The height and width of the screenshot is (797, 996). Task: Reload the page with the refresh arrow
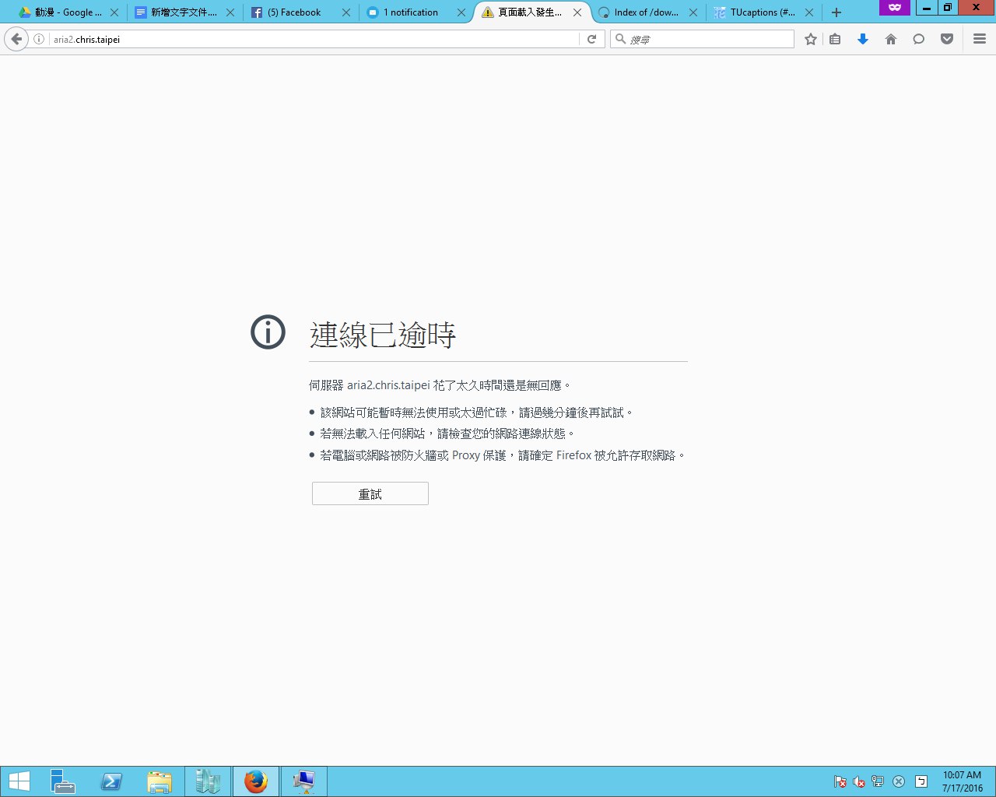pos(592,39)
